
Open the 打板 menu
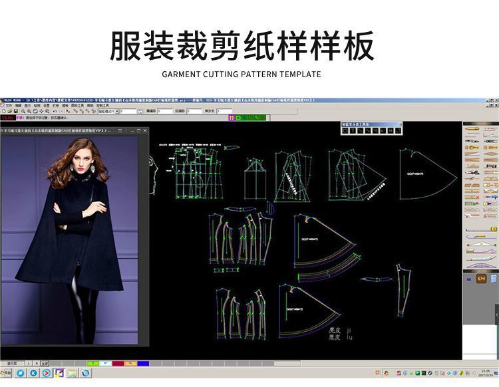pyautogui.click(x=56, y=105)
